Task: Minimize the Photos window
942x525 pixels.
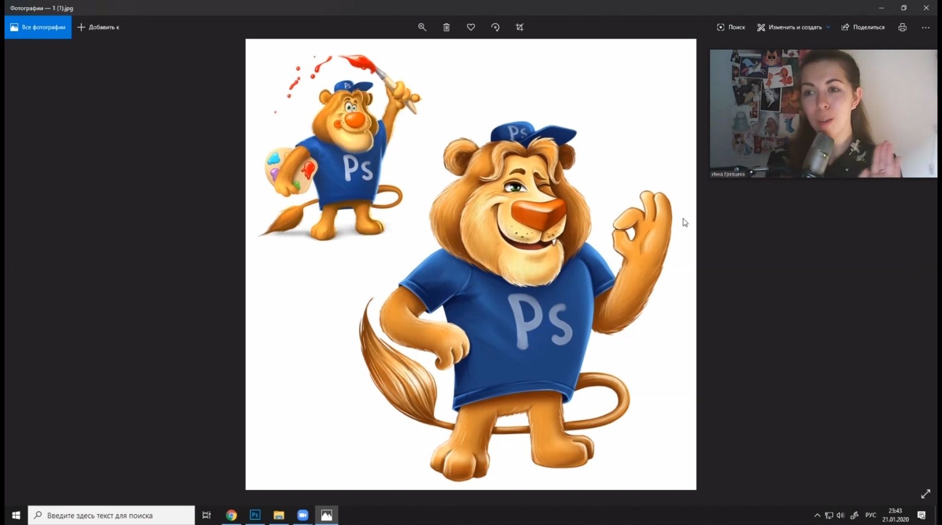Action: point(881,8)
